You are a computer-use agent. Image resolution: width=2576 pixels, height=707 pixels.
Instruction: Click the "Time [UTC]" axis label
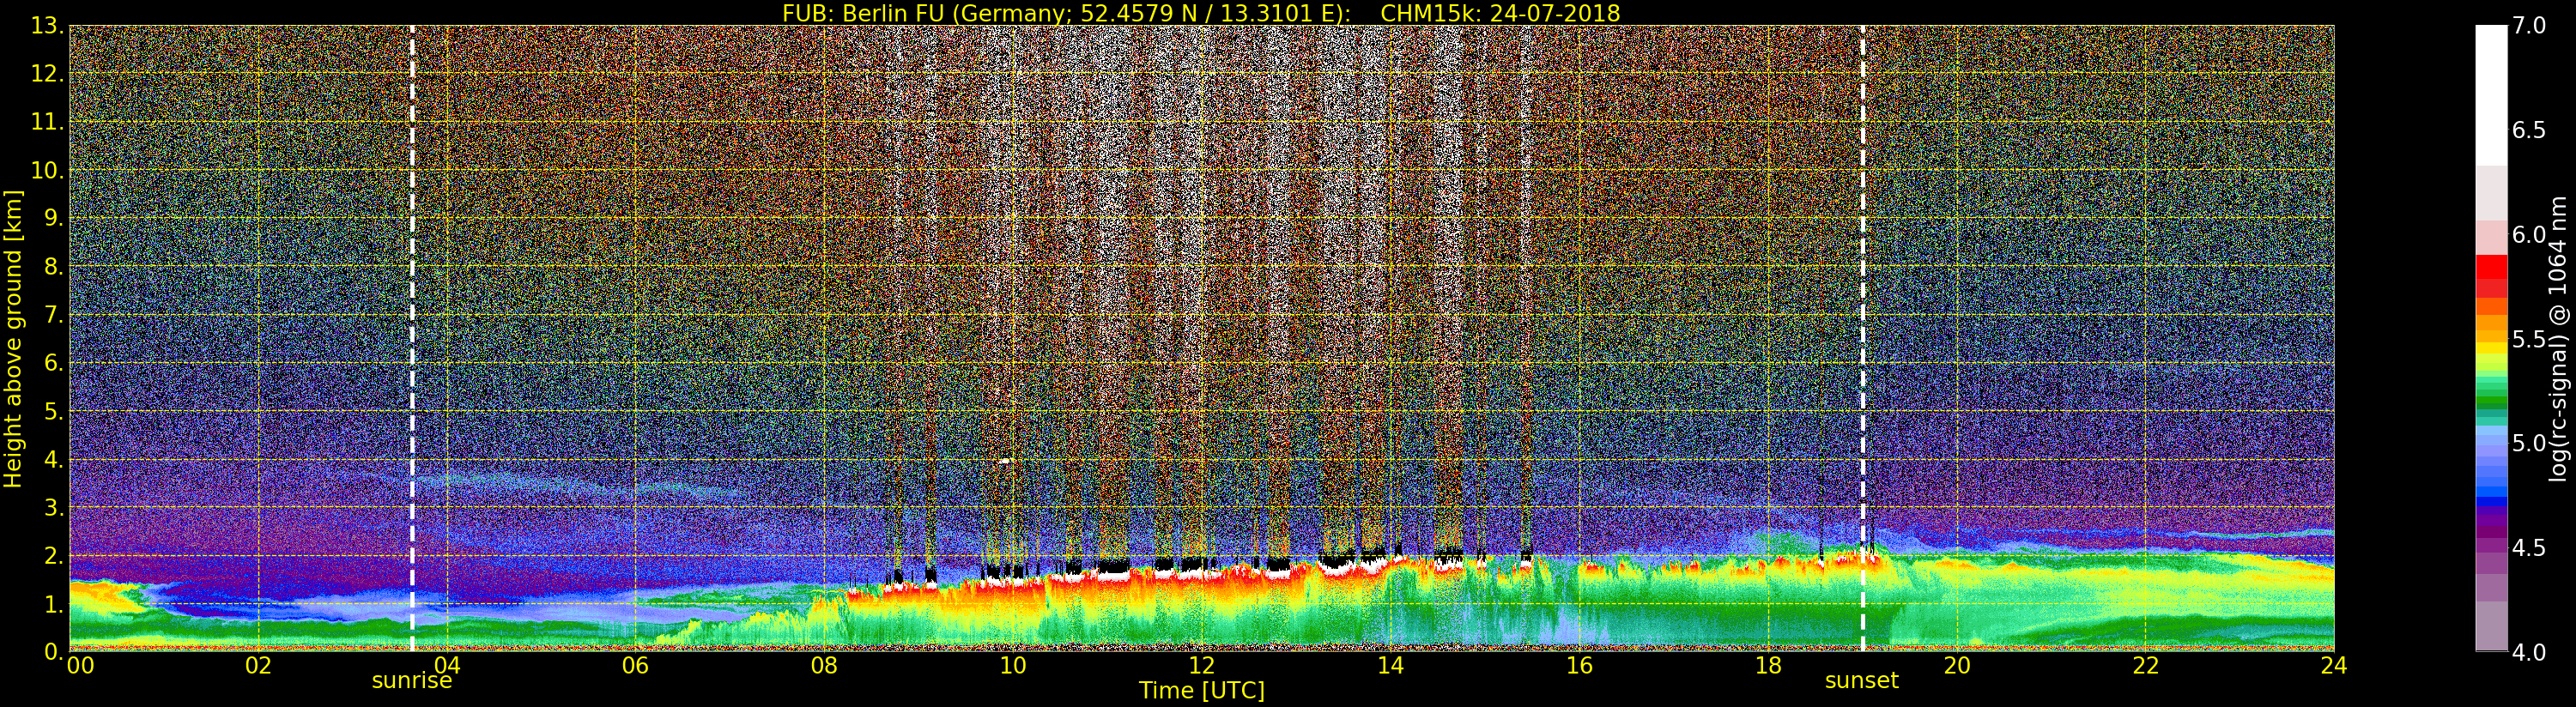(1201, 691)
